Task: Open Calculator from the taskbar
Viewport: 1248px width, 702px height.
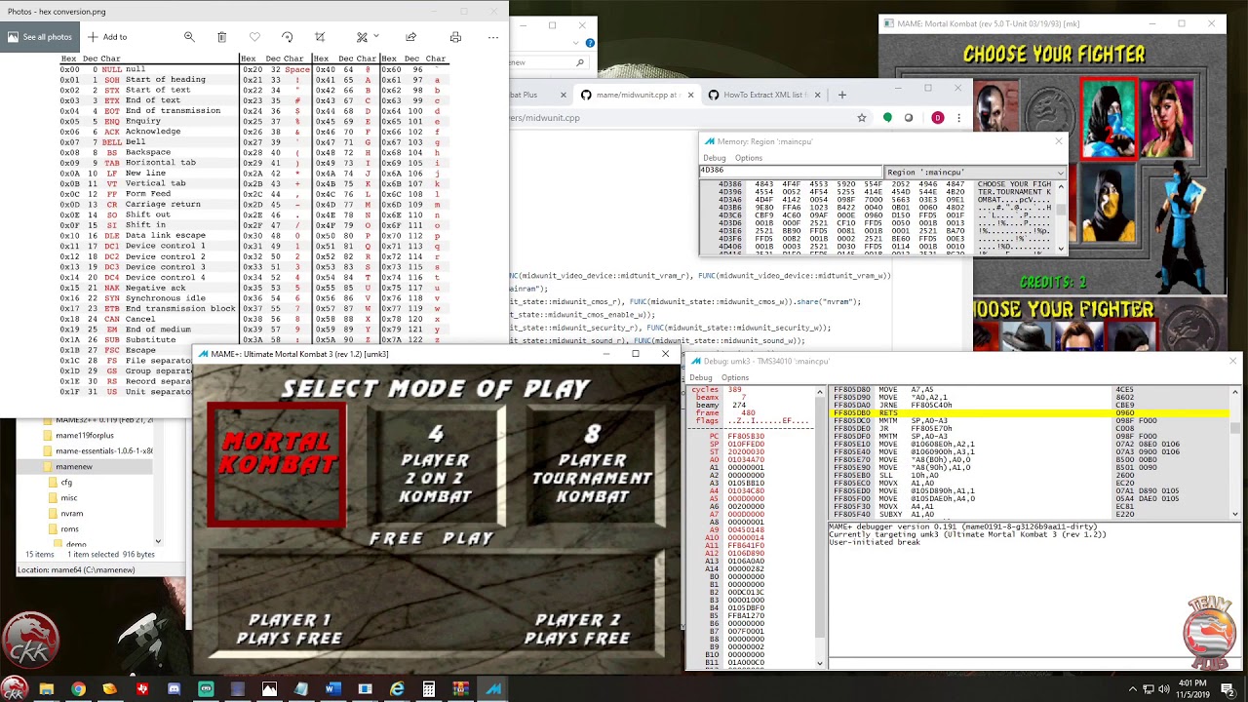Action: [428, 689]
